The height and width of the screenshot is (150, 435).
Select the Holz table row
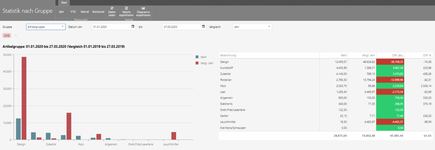326,86
